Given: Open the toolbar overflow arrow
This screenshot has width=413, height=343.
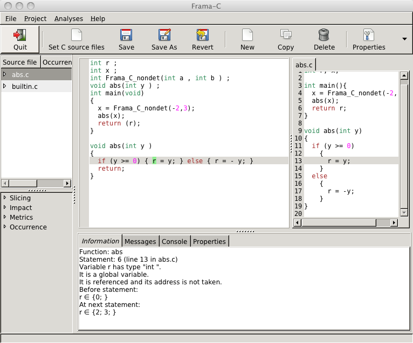Looking at the screenshot, I should point(404,39).
